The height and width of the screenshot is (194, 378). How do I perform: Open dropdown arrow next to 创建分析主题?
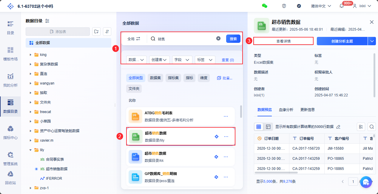pos(372,41)
